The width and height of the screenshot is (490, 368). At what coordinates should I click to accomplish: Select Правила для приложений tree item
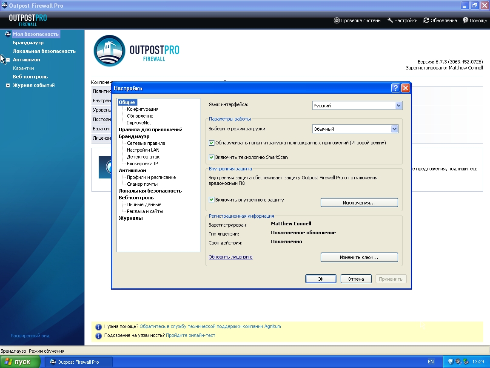click(x=150, y=129)
